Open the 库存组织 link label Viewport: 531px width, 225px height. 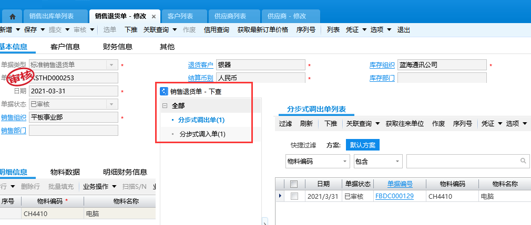tap(382, 65)
